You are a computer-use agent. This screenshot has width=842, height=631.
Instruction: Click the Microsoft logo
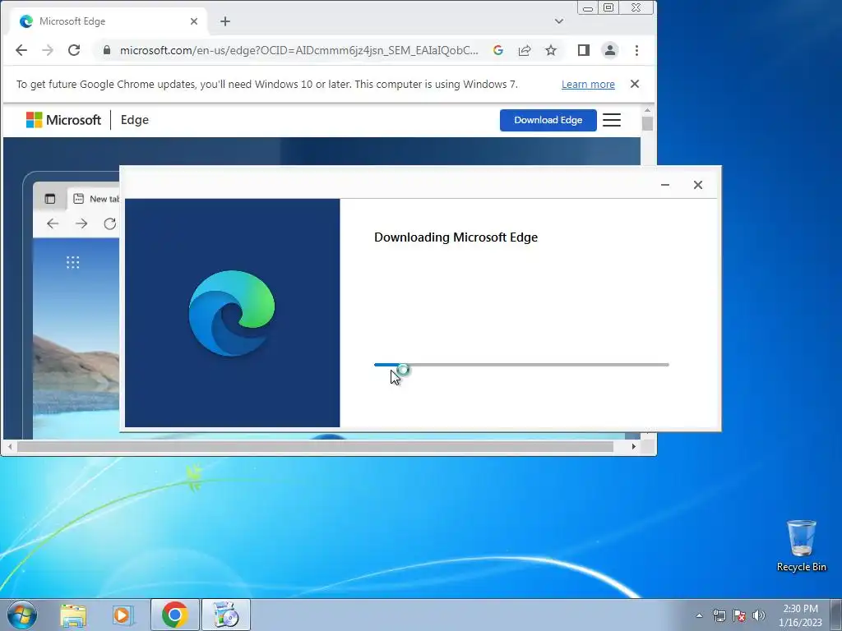point(63,120)
